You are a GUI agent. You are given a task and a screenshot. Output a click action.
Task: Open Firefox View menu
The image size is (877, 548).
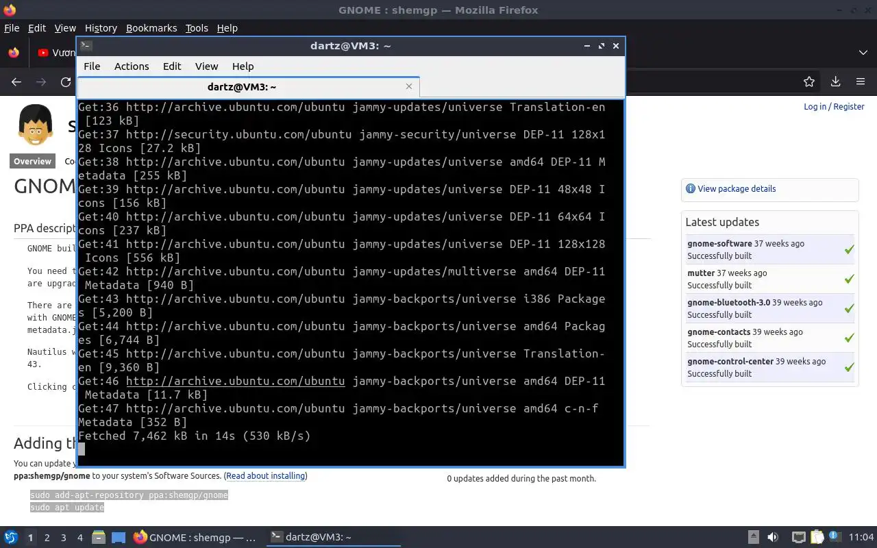pos(65,28)
